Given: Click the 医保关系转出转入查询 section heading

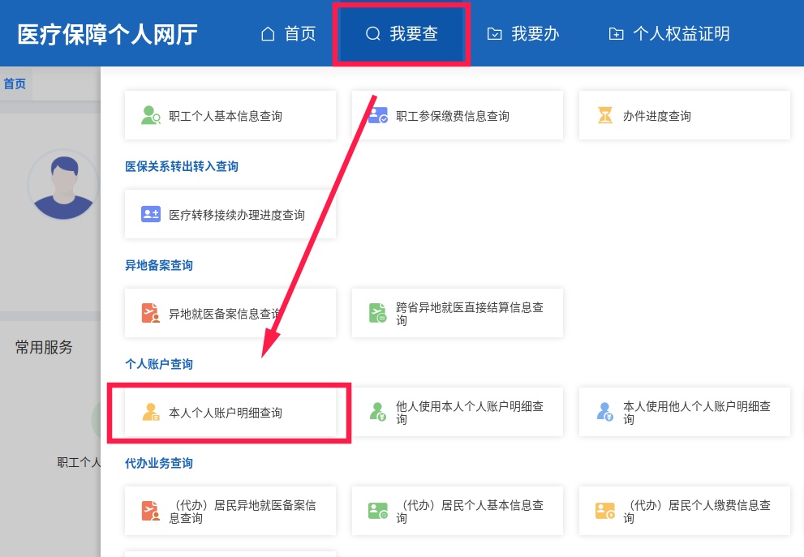Looking at the screenshot, I should click(182, 166).
